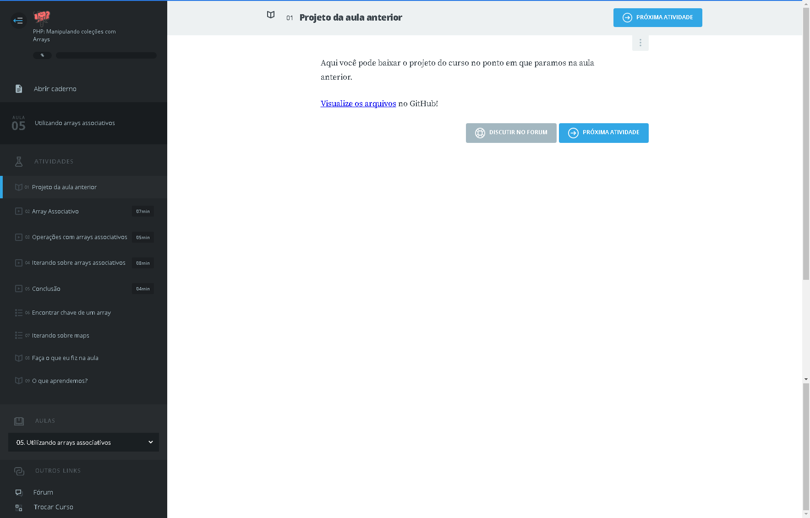
Task: Click the course progress bar
Action: (106, 55)
